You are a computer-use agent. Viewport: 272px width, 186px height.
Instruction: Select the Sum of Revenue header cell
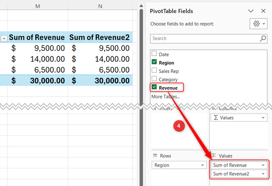38,37
